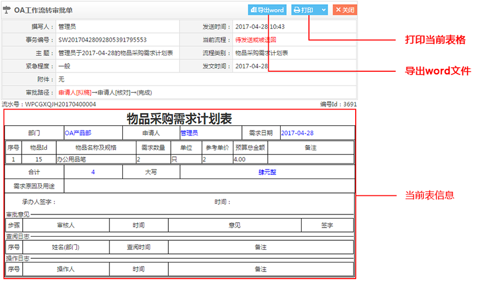The image size is (479, 281).
Task: Click the 查阅时间 column header
Action: [138, 247]
